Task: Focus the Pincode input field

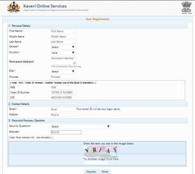Action: (x=63, y=77)
